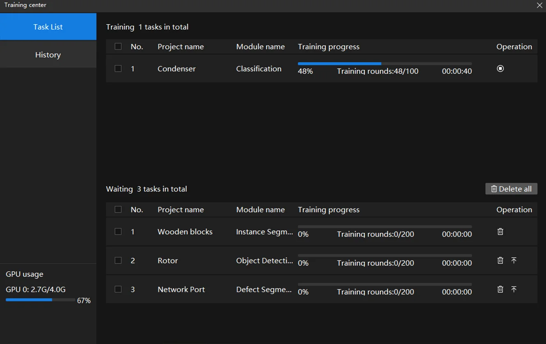546x344 pixels.
Task: Click the Delete all button
Action: (x=511, y=189)
